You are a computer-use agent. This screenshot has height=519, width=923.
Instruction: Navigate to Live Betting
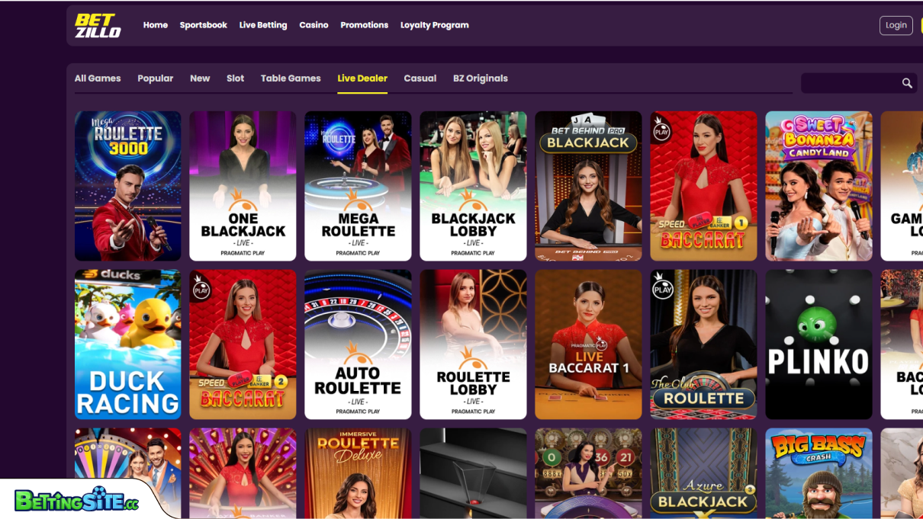click(262, 24)
